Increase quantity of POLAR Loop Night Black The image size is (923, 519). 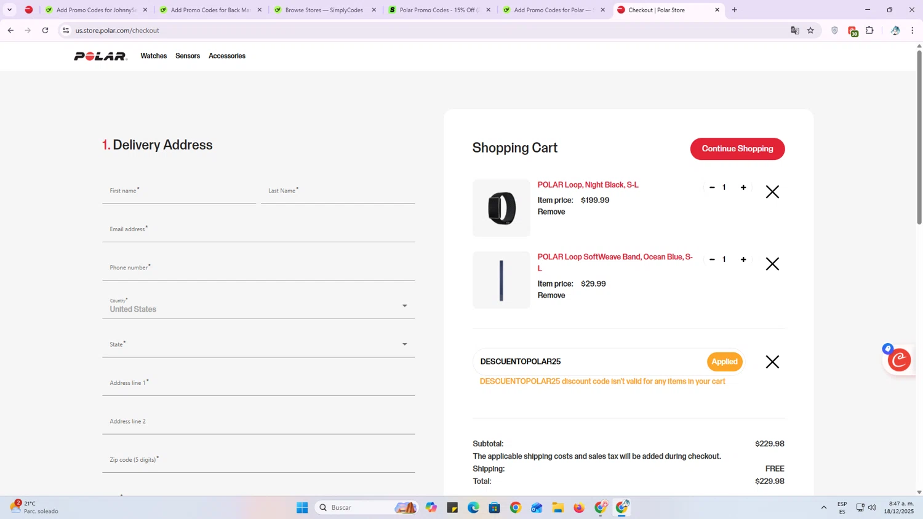point(743,188)
